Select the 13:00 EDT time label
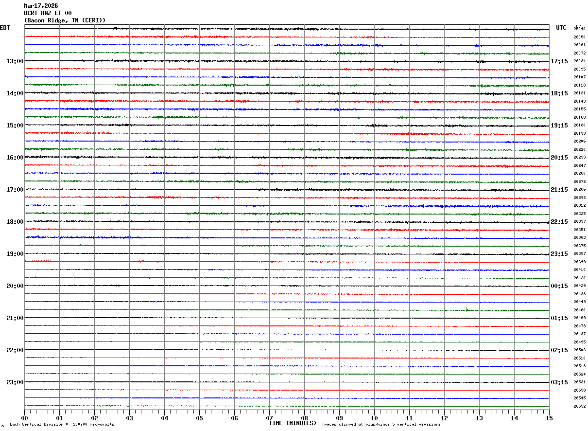 (x=15, y=61)
